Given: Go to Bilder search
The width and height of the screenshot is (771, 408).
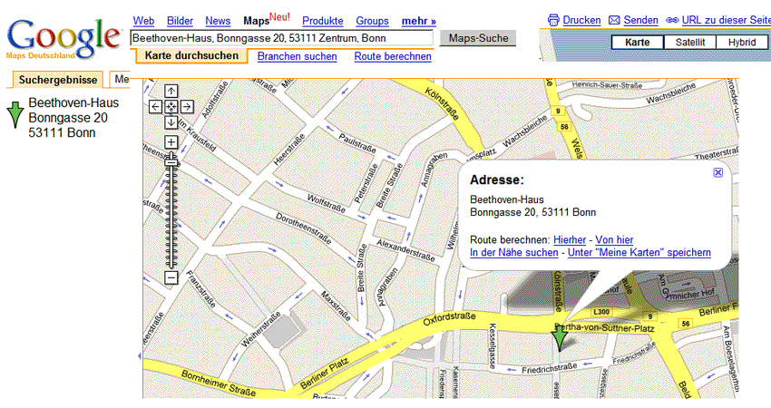Looking at the screenshot, I should [x=180, y=21].
